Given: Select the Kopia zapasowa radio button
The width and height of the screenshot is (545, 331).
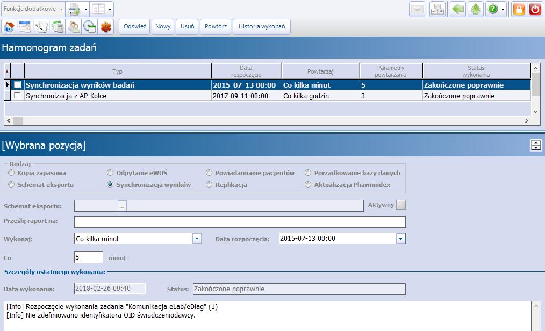Looking at the screenshot, I should (11, 172).
